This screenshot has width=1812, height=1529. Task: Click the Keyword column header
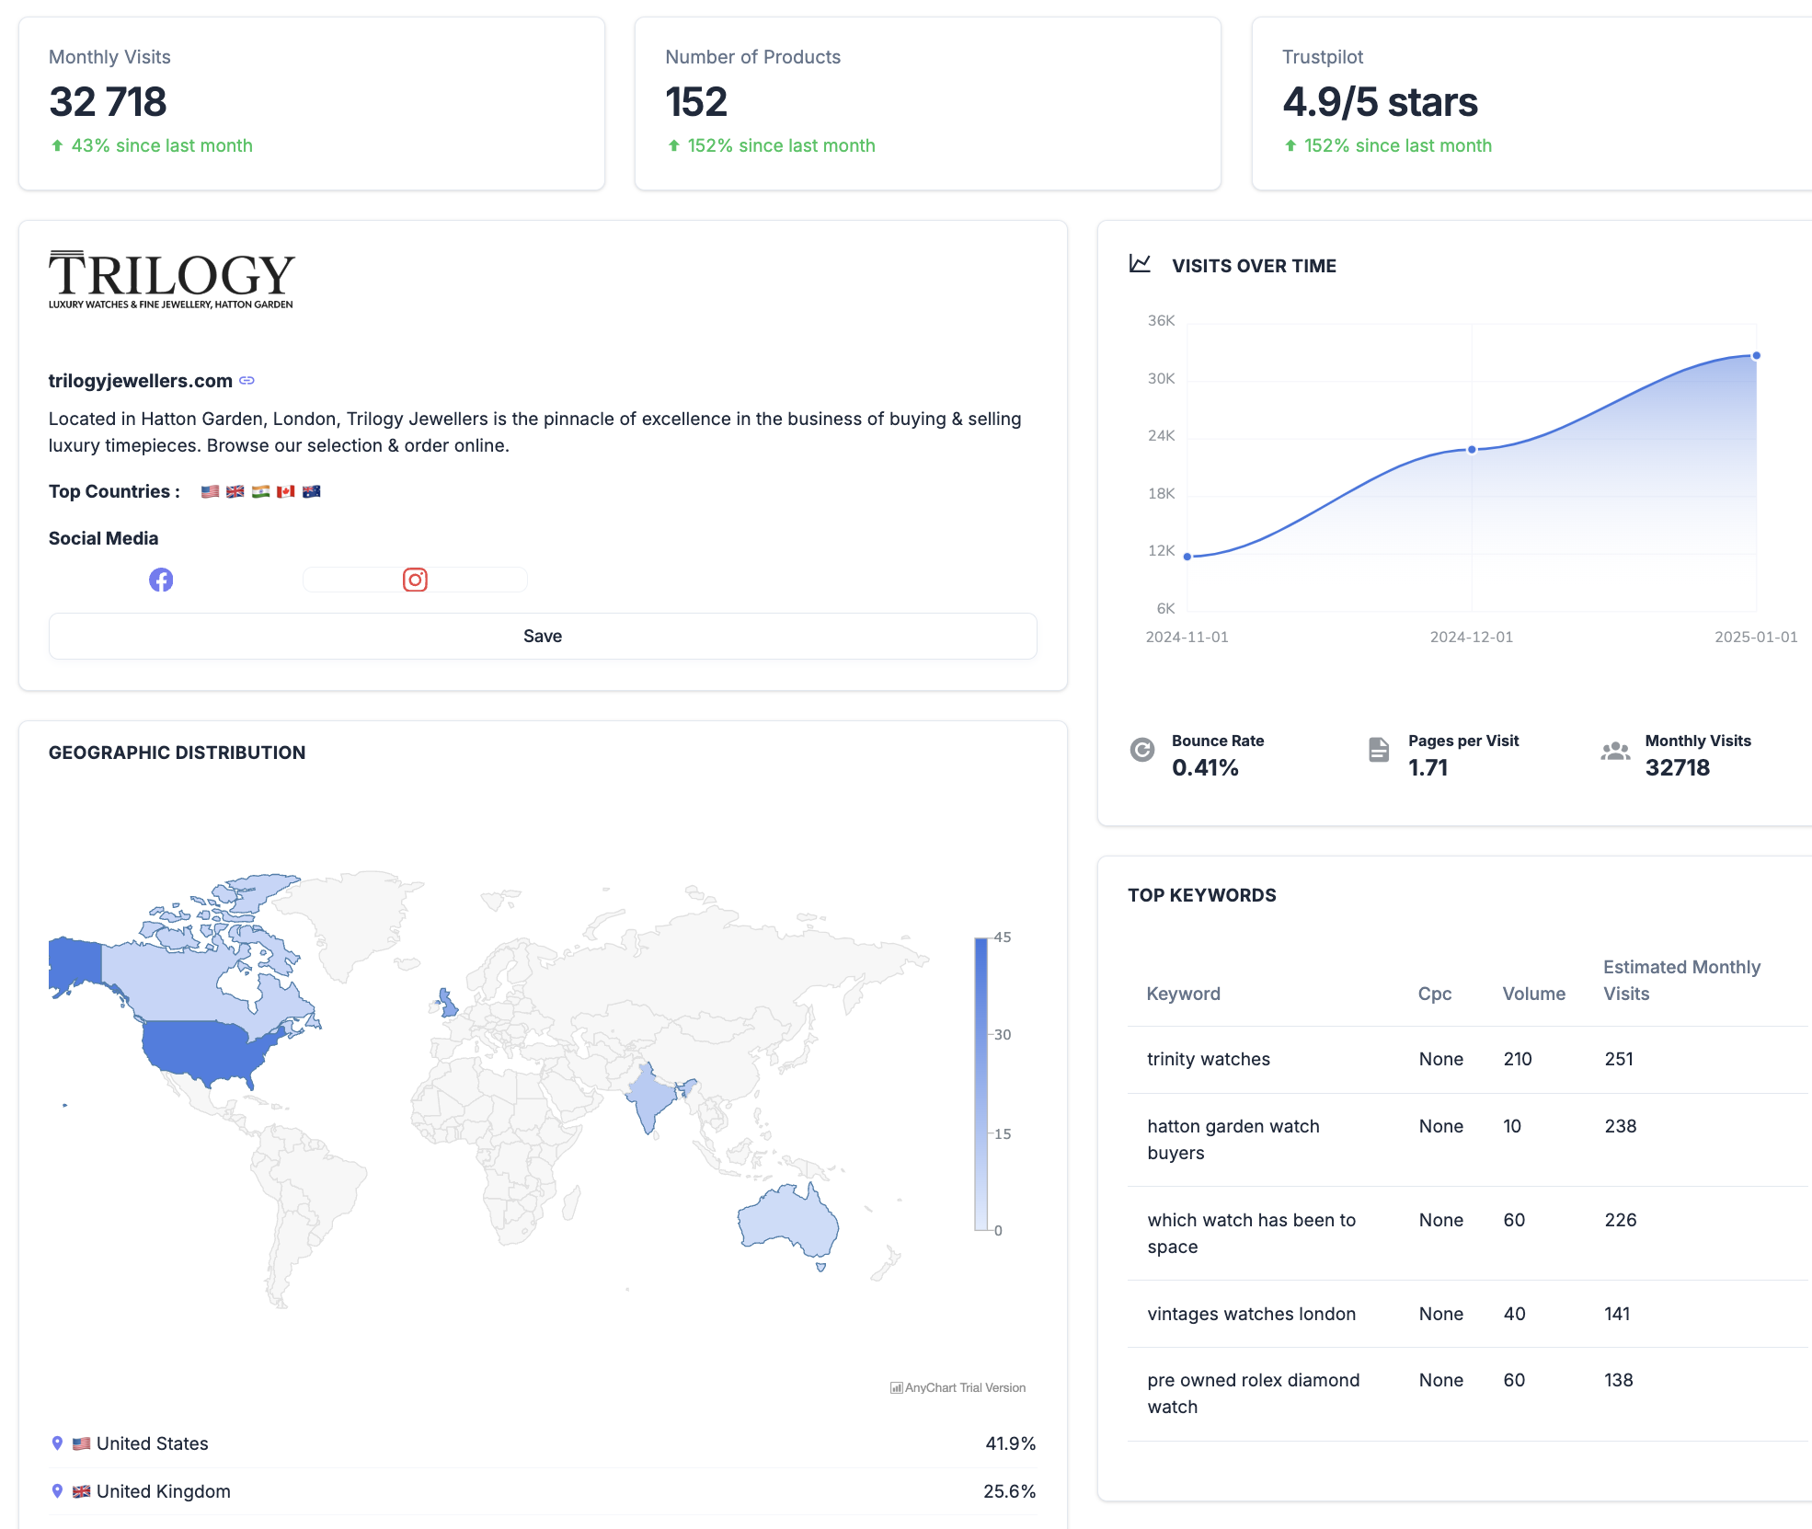tap(1184, 994)
